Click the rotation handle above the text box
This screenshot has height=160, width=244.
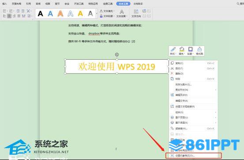click(x=117, y=54)
